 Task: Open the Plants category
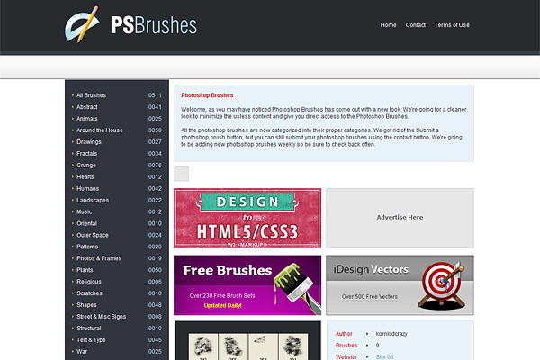pyautogui.click(x=85, y=270)
